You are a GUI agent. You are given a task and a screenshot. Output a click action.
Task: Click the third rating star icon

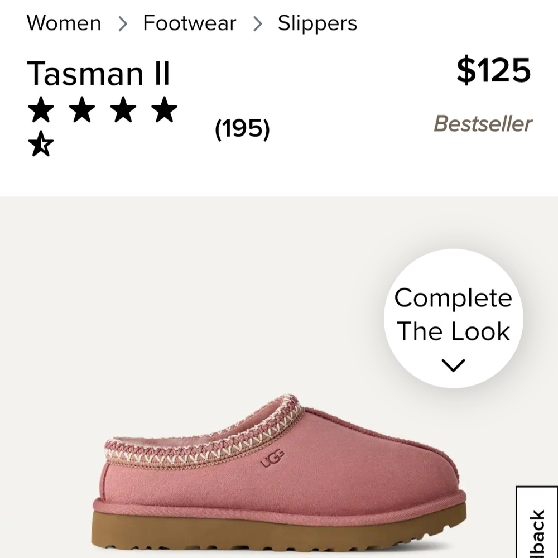[122, 109]
